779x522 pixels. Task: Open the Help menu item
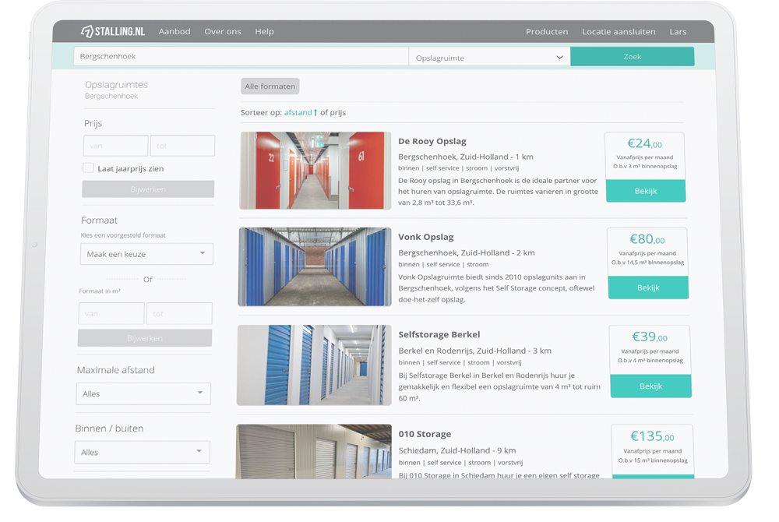point(264,31)
